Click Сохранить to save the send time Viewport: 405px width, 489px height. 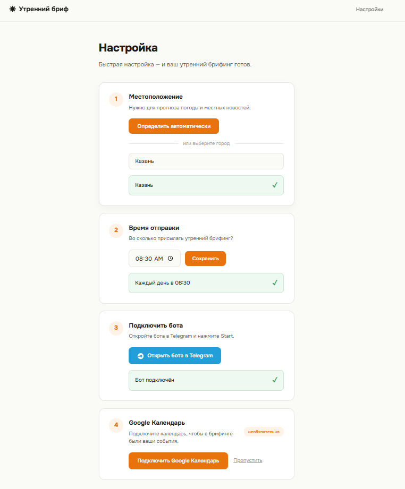[205, 259]
